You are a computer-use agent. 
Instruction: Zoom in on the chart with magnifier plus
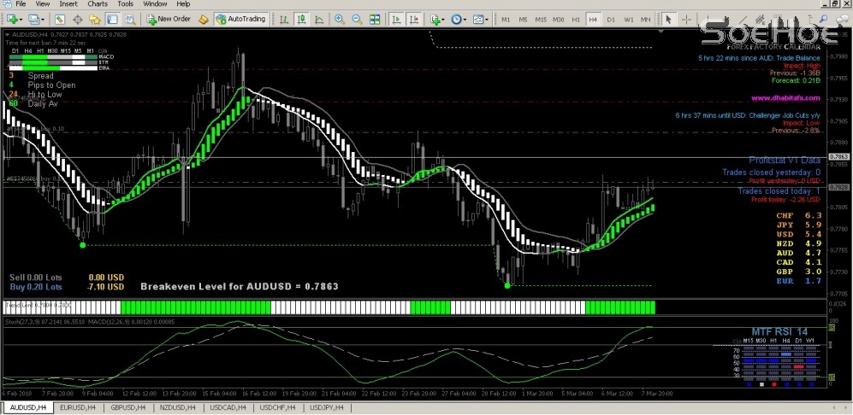click(340, 18)
